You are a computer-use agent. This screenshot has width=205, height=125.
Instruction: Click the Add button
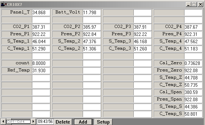tap(83, 122)
